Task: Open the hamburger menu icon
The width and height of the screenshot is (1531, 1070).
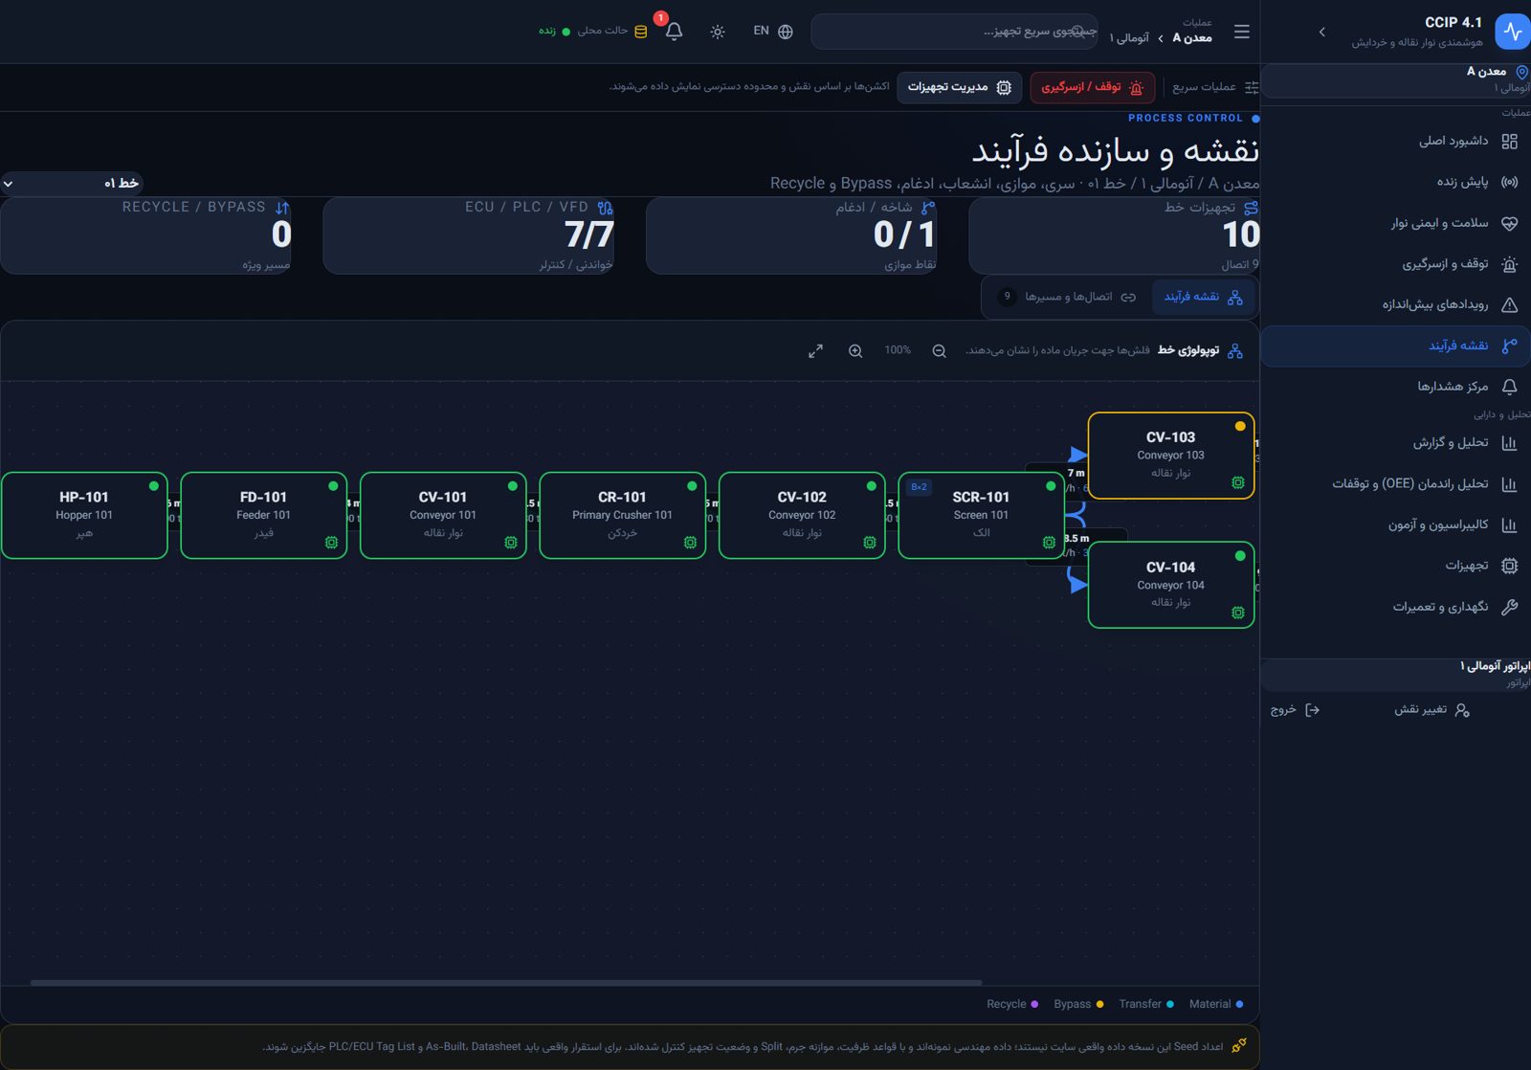Action: click(1242, 32)
